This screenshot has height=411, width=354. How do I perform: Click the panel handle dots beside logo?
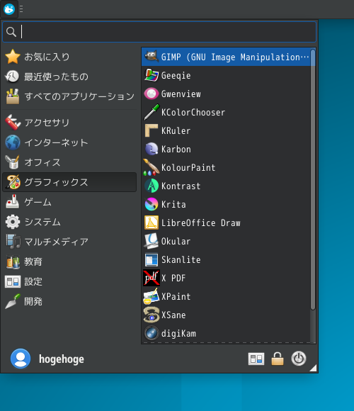coord(21,9)
